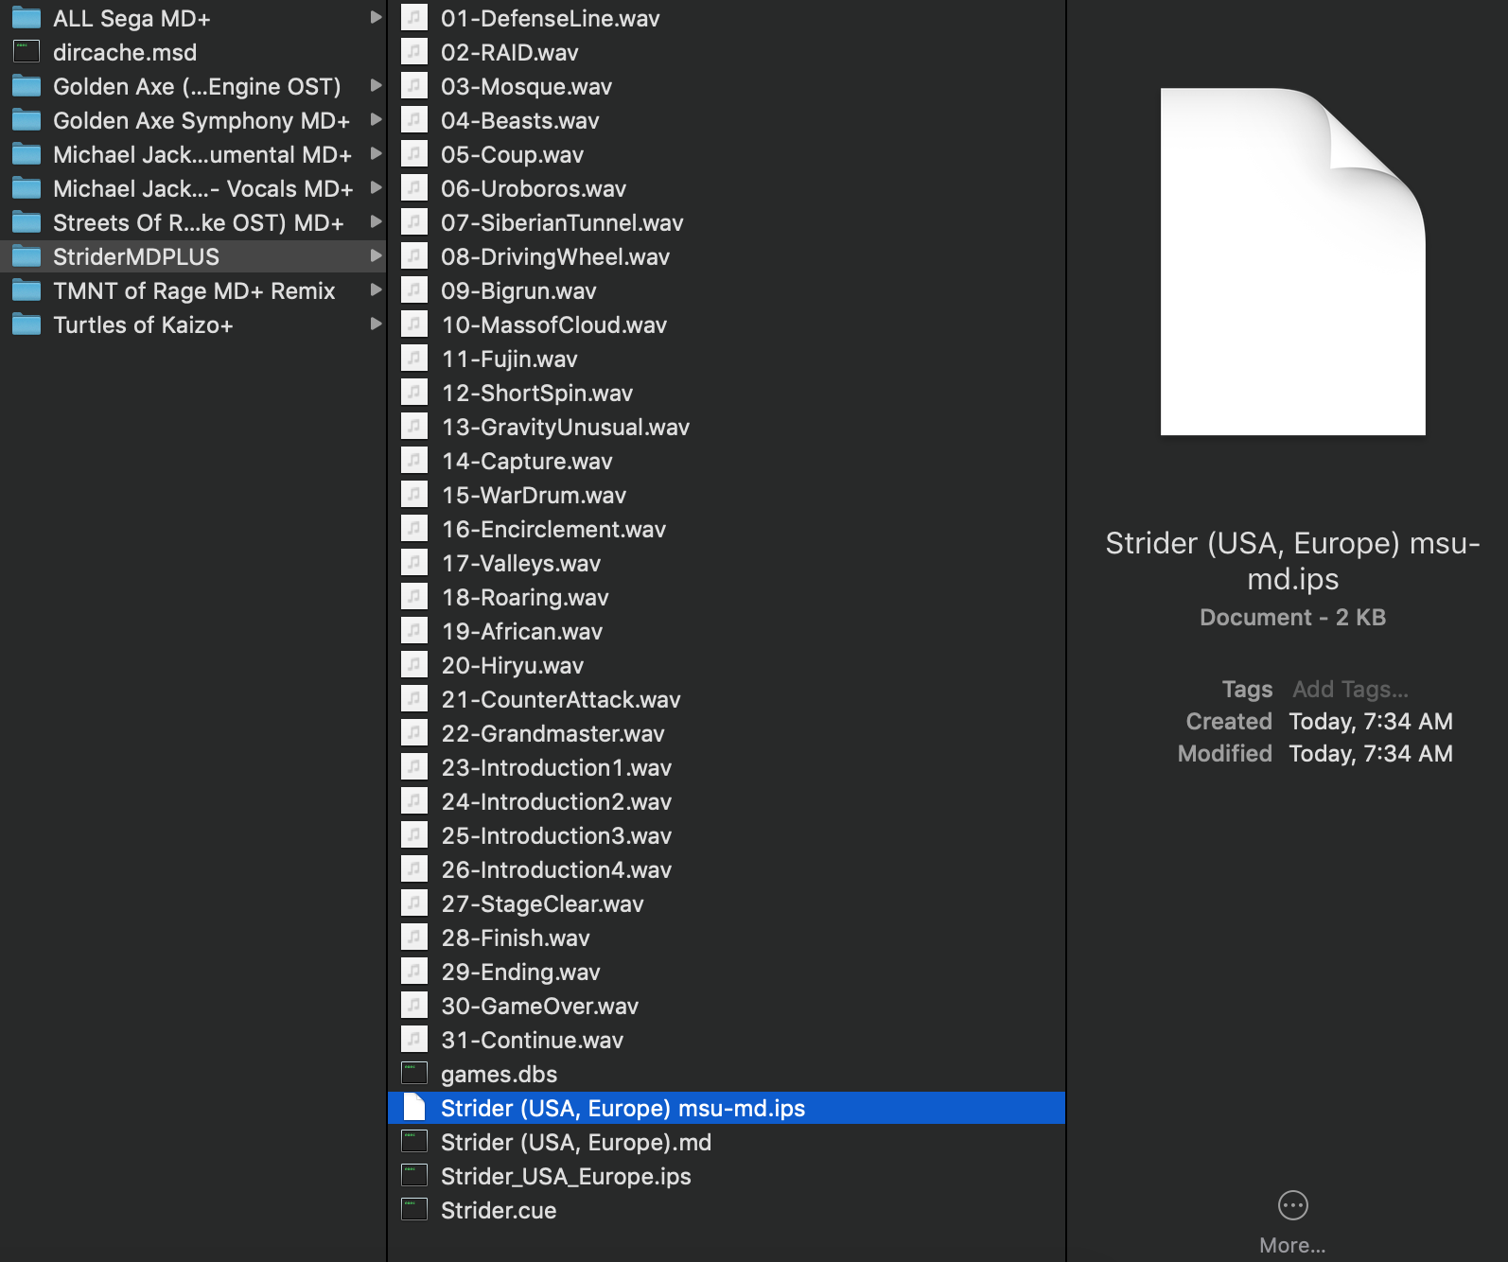Click the audio icon for 16-Encirclement.wav
This screenshot has height=1262, width=1508.
click(414, 529)
